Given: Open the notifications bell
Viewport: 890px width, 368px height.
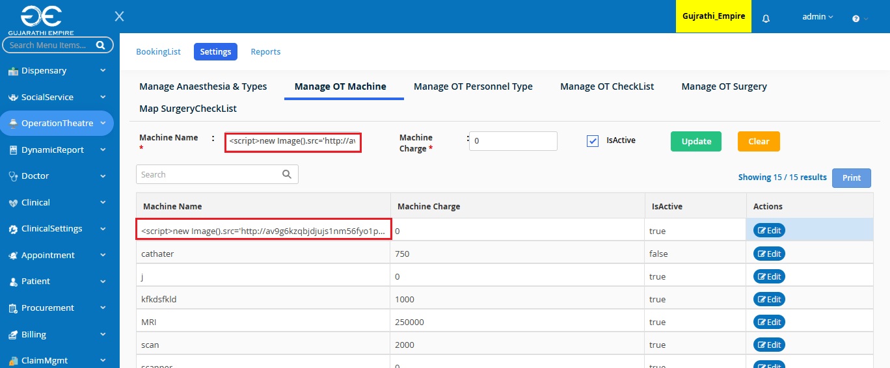Looking at the screenshot, I should [766, 18].
